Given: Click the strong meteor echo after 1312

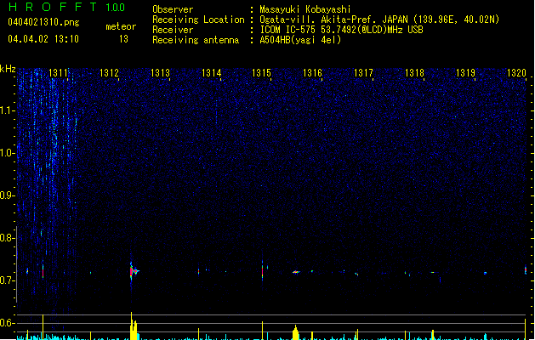Looking at the screenshot, I should [133, 271].
